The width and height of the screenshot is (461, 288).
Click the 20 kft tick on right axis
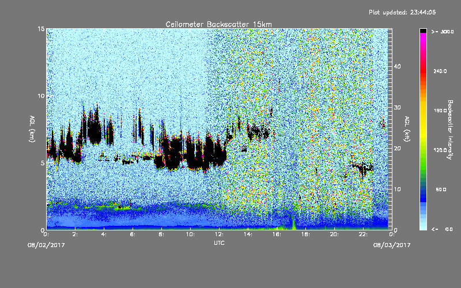(x=397, y=149)
